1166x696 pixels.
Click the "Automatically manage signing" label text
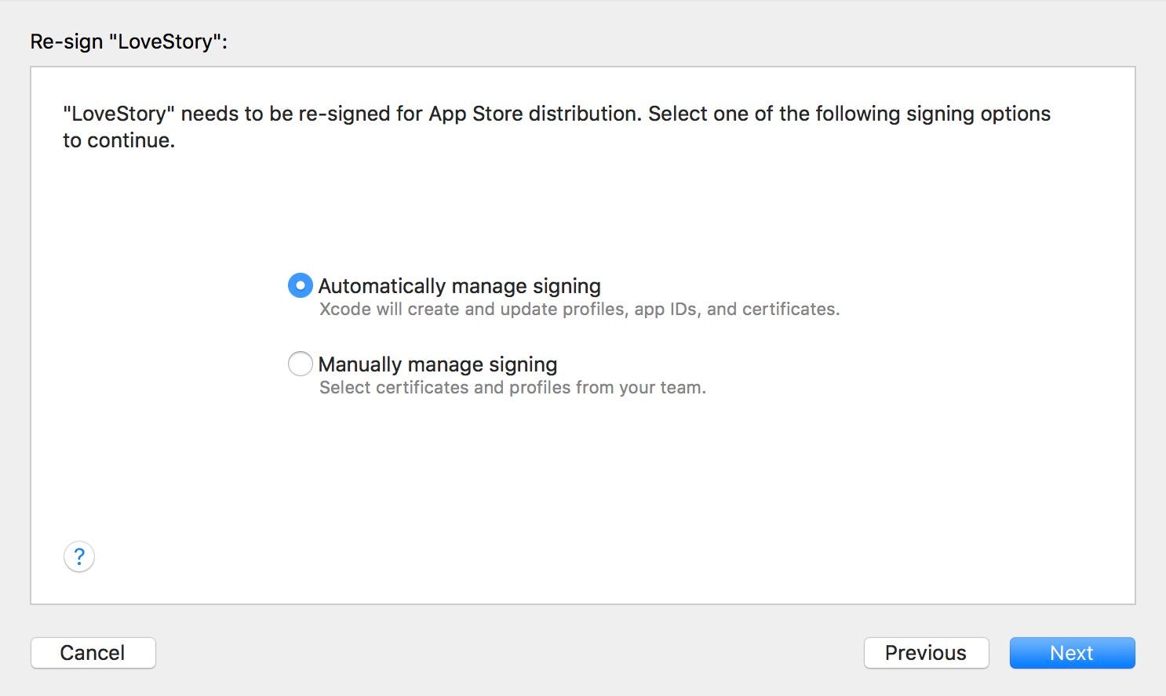[459, 286]
